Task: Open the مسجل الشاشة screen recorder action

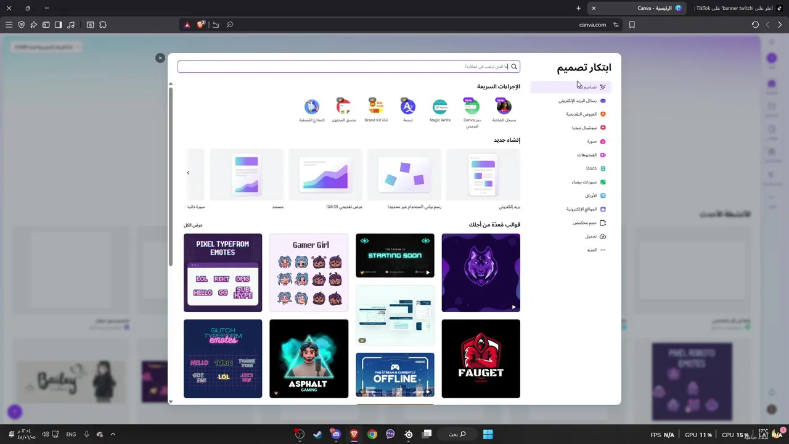Action: [504, 111]
